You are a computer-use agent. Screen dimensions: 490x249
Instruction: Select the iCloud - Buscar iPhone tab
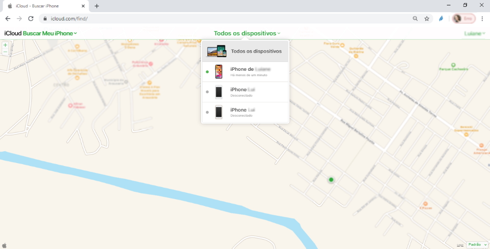click(x=46, y=6)
